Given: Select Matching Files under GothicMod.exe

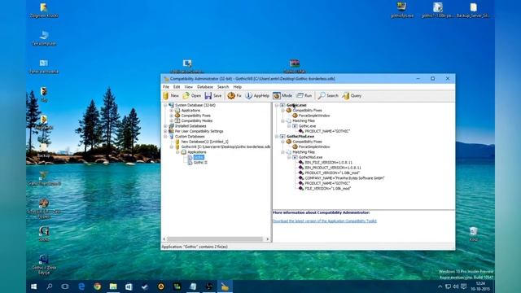Looking at the screenshot, I should click(304, 152).
